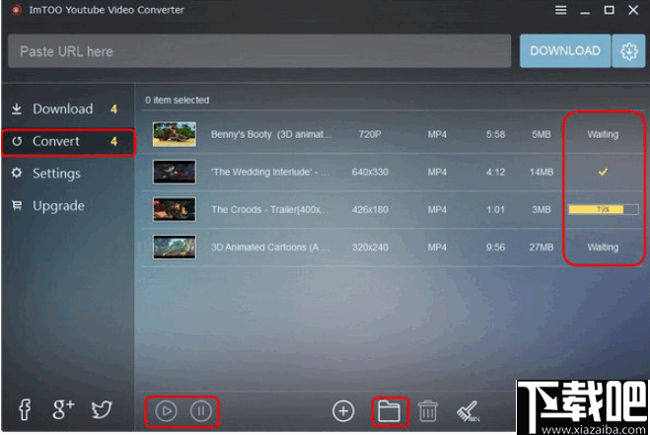Click the trash delete icon
650x435 pixels.
tap(428, 411)
